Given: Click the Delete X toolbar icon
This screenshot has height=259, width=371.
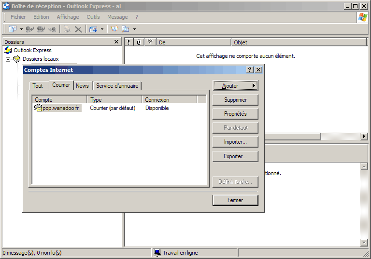Looking at the screenshot, I should coord(78,29).
